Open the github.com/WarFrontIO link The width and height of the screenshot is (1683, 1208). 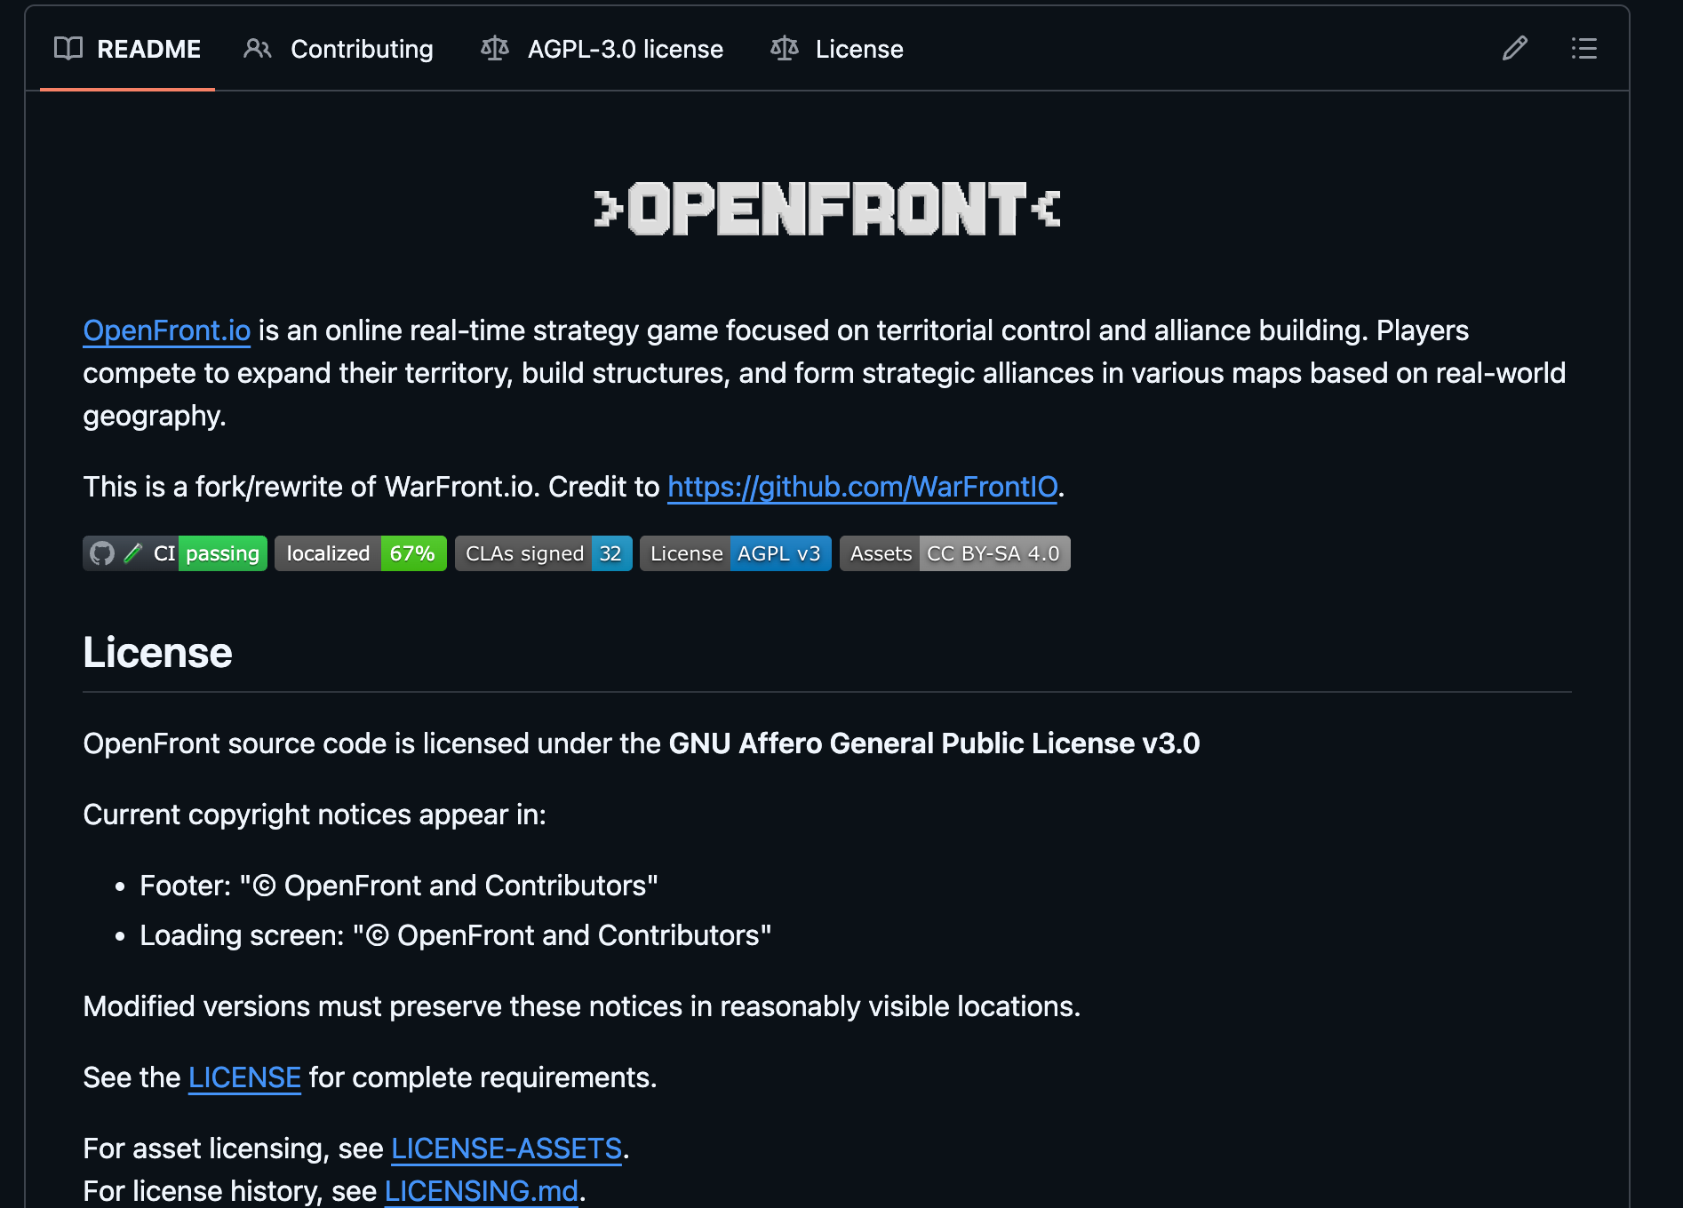coord(863,487)
